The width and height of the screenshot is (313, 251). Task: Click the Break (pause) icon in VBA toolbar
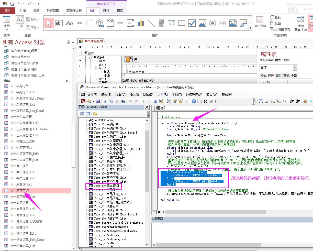point(150,101)
